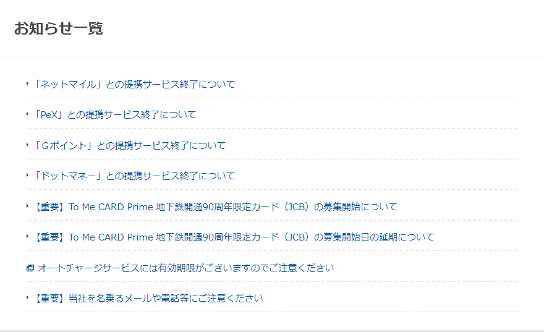Click the arrow bullet beside the 当社を名乗るメール notice
The height and width of the screenshot is (332, 544).
pyautogui.click(x=28, y=297)
